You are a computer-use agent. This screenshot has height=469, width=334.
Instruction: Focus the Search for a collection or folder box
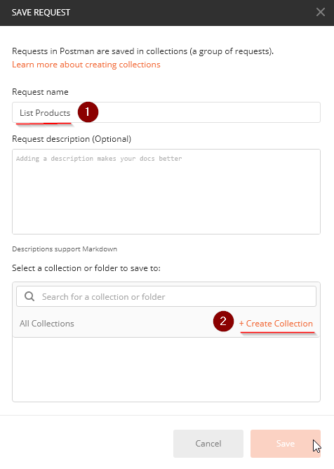click(166, 296)
